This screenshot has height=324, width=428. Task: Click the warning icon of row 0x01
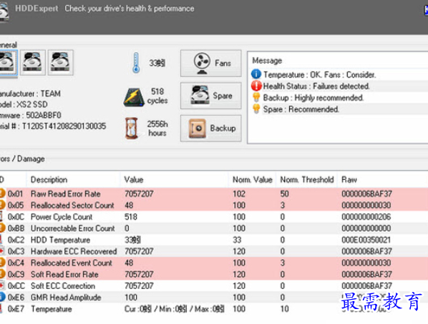click(x=2, y=193)
